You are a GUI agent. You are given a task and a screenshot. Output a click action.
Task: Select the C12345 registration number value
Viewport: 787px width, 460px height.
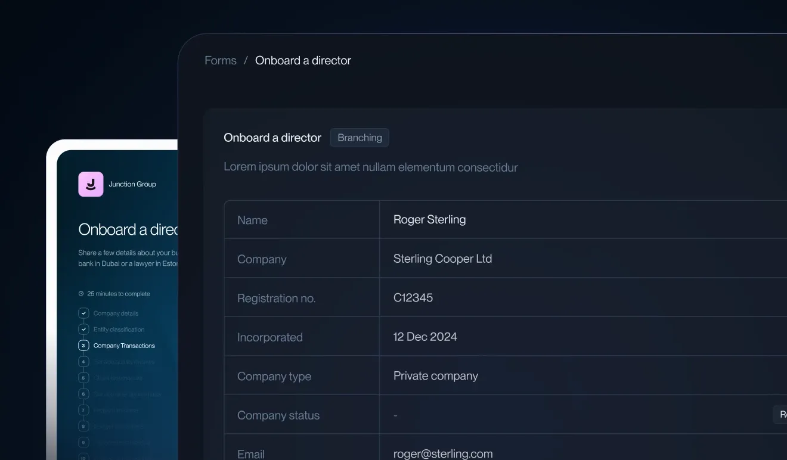pyautogui.click(x=413, y=298)
